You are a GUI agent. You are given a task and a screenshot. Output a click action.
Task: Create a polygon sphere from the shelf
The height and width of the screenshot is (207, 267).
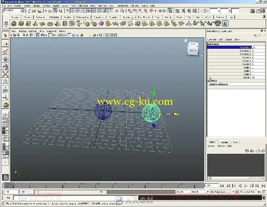14,24
